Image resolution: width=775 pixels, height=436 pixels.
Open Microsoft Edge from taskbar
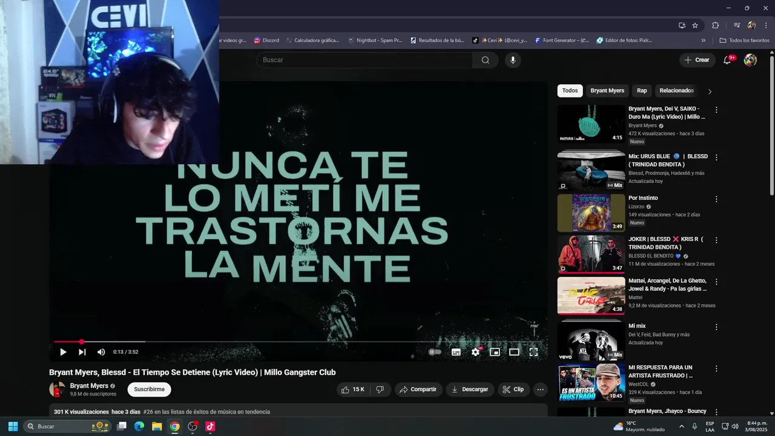click(x=139, y=426)
